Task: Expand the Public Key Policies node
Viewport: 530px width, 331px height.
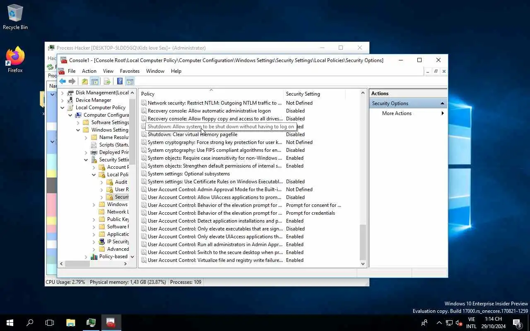Action: (94, 219)
